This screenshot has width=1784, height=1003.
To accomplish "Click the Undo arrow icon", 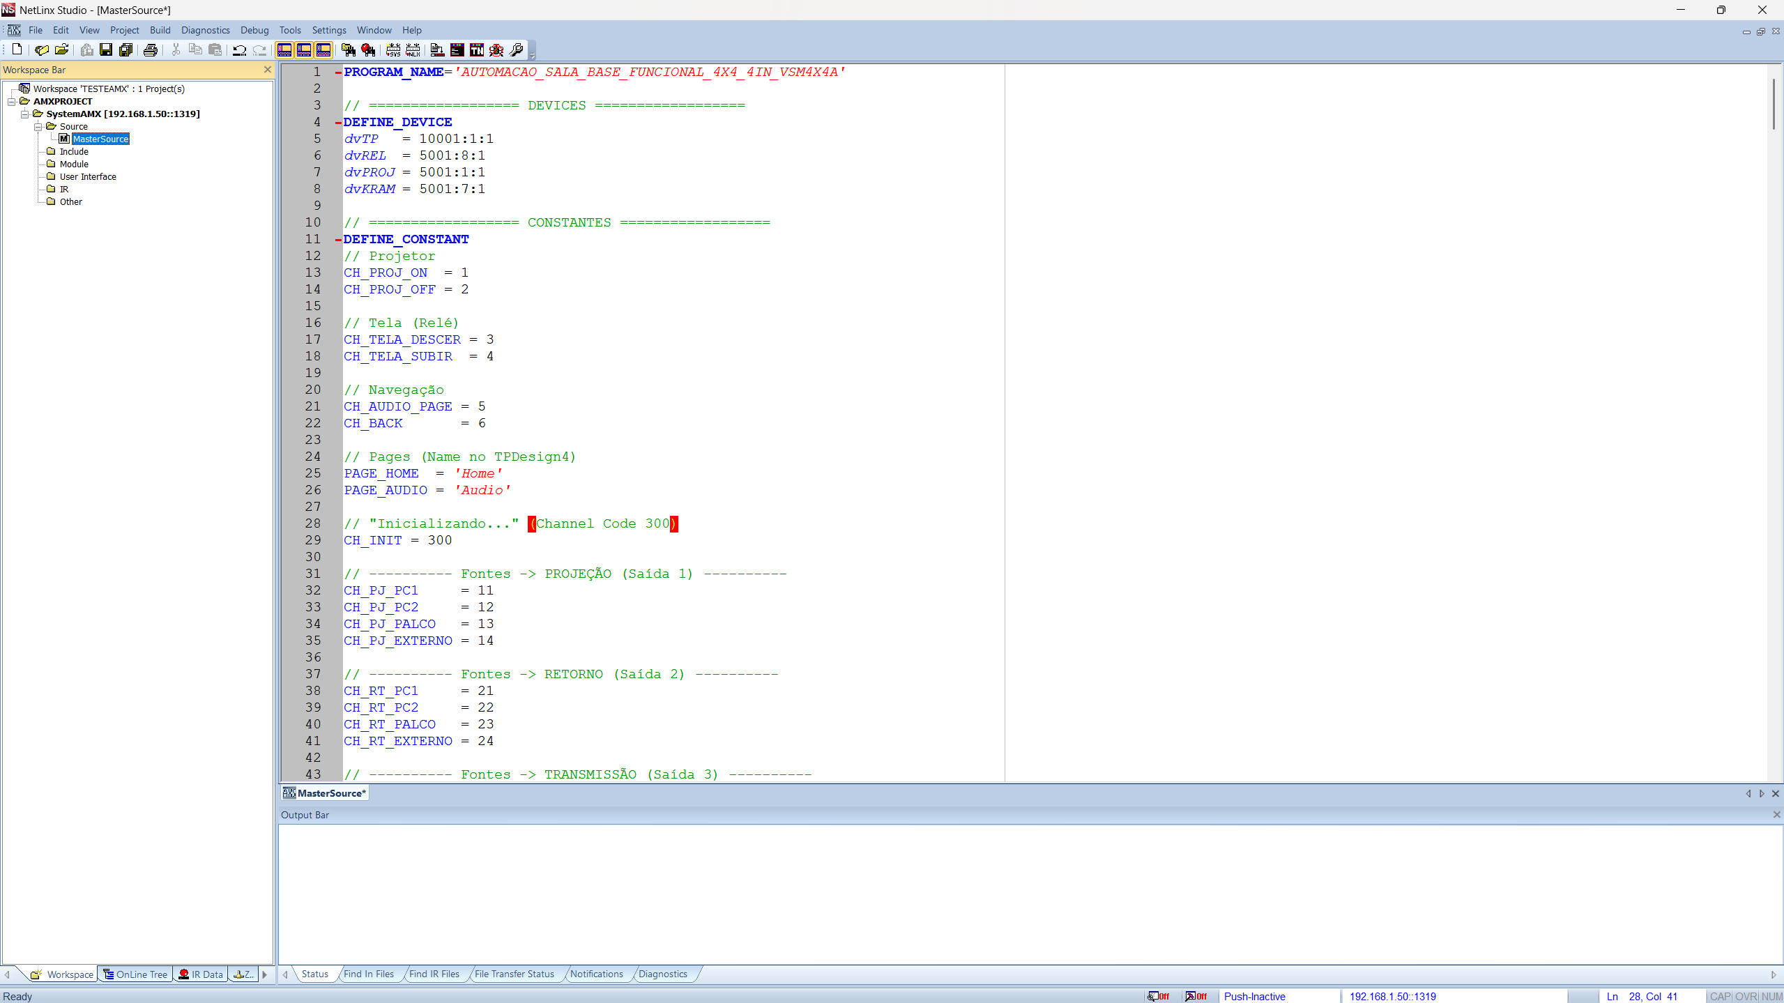I will pyautogui.click(x=239, y=49).
